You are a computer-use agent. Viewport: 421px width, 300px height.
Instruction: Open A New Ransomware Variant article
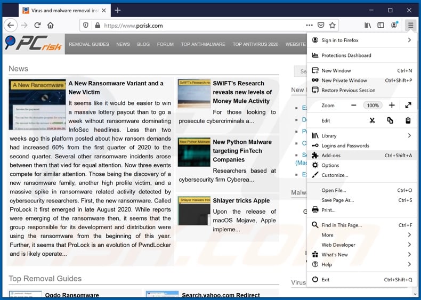pos(116,87)
